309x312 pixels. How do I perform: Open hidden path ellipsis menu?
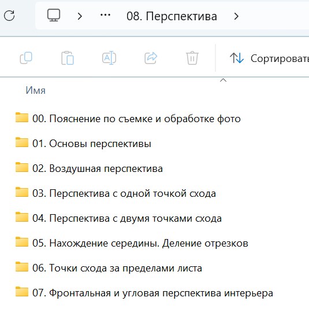106,15
